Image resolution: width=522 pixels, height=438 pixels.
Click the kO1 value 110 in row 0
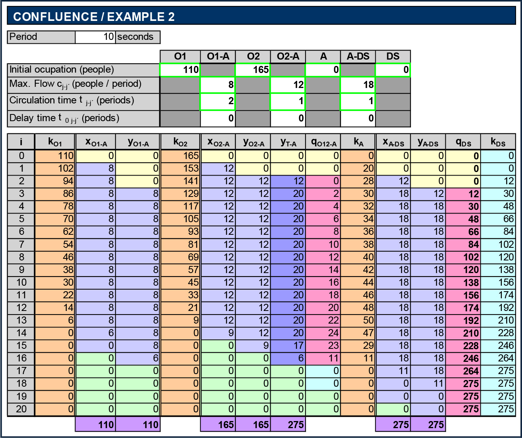tap(55, 156)
